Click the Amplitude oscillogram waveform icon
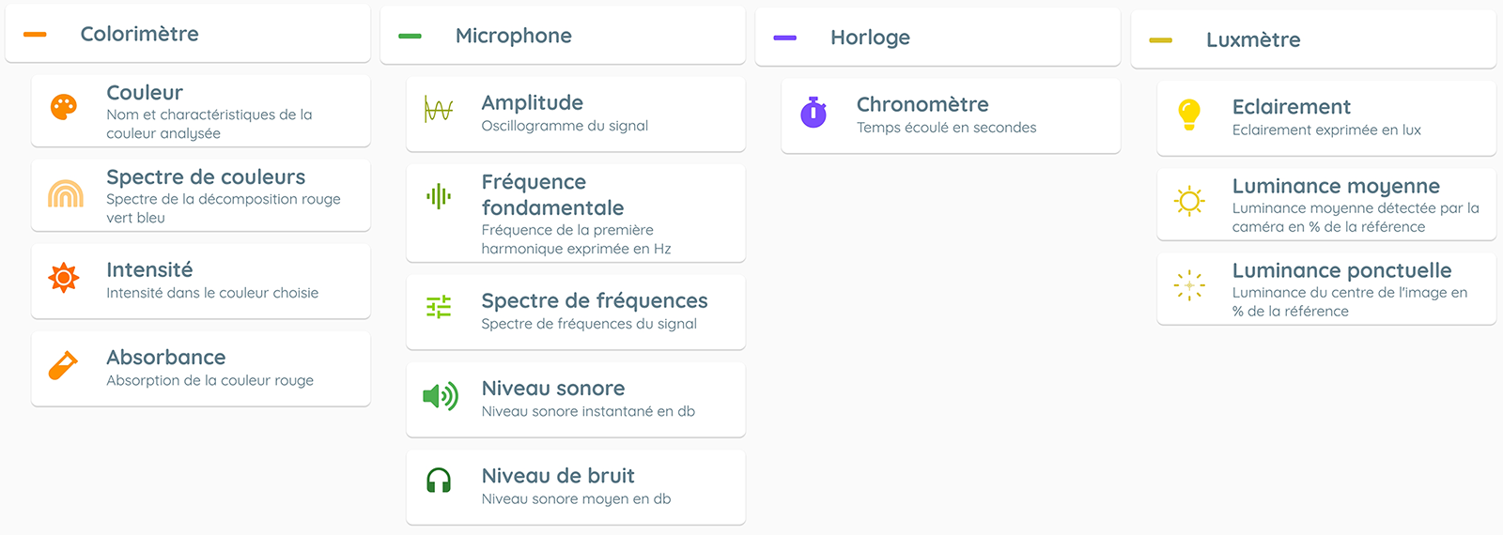 point(439,110)
